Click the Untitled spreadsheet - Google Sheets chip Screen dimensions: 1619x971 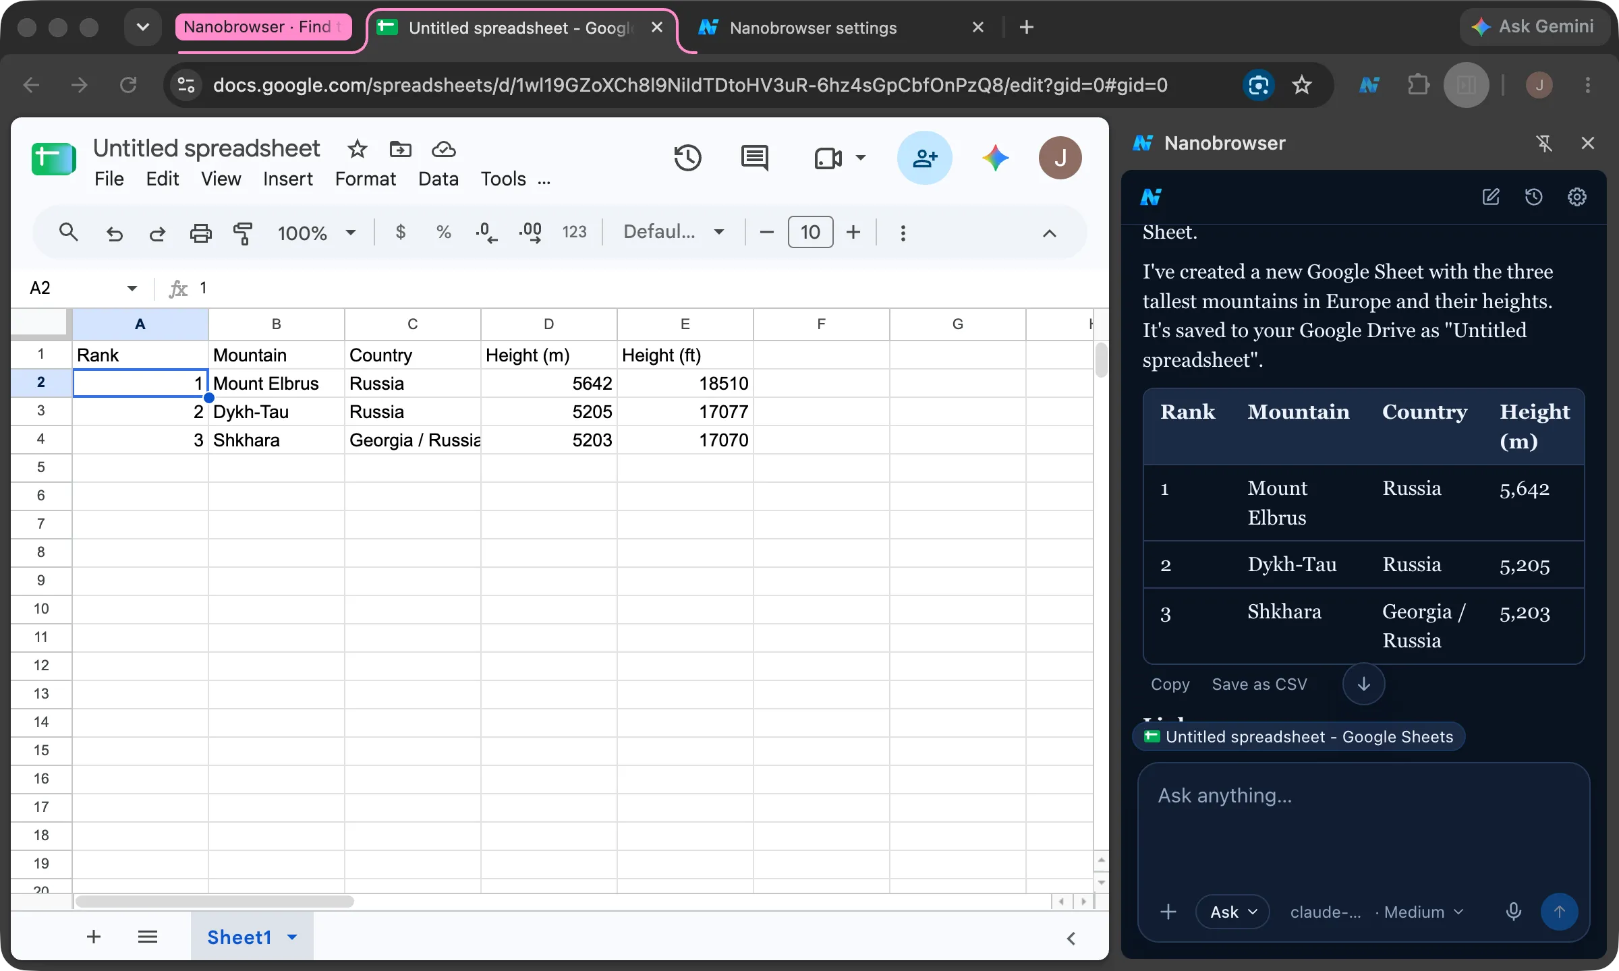tap(1299, 736)
